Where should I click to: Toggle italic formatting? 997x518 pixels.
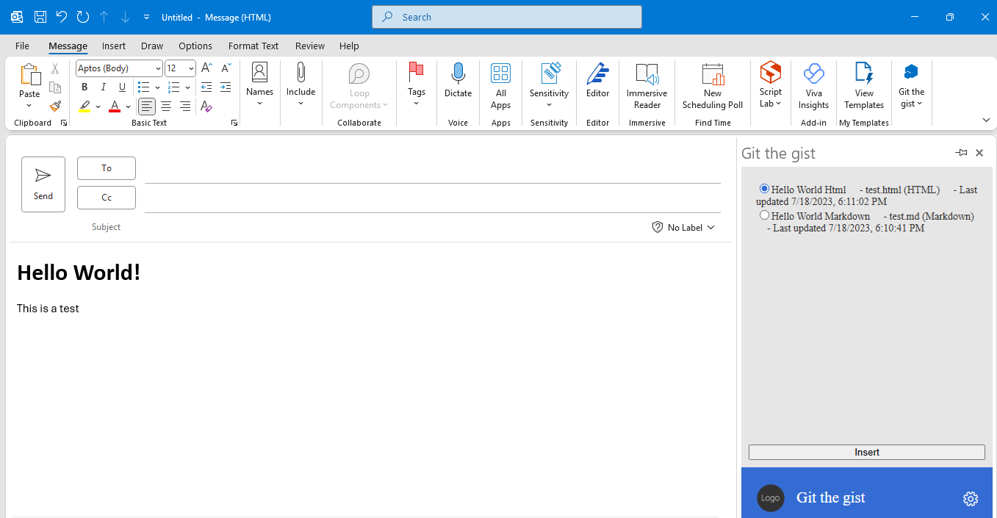[x=103, y=87]
